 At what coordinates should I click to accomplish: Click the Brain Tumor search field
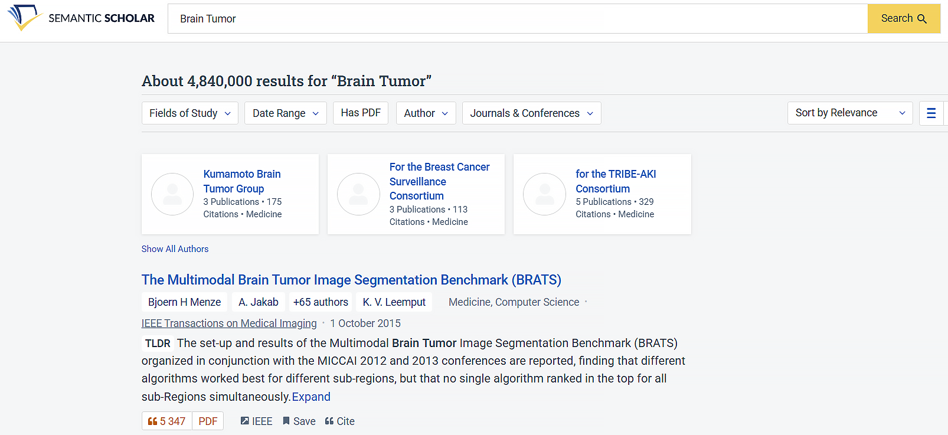(x=517, y=19)
